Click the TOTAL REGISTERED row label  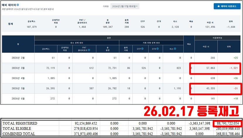[20, 123]
